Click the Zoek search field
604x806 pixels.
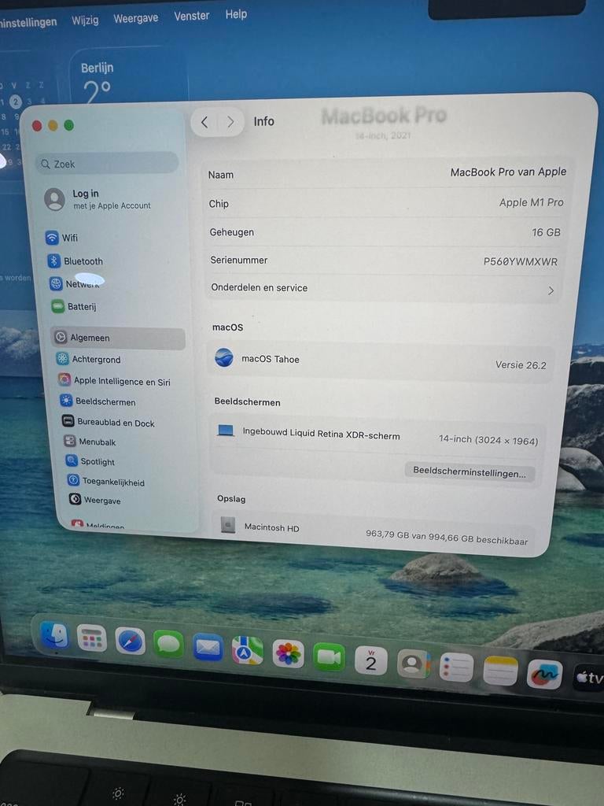(108, 164)
